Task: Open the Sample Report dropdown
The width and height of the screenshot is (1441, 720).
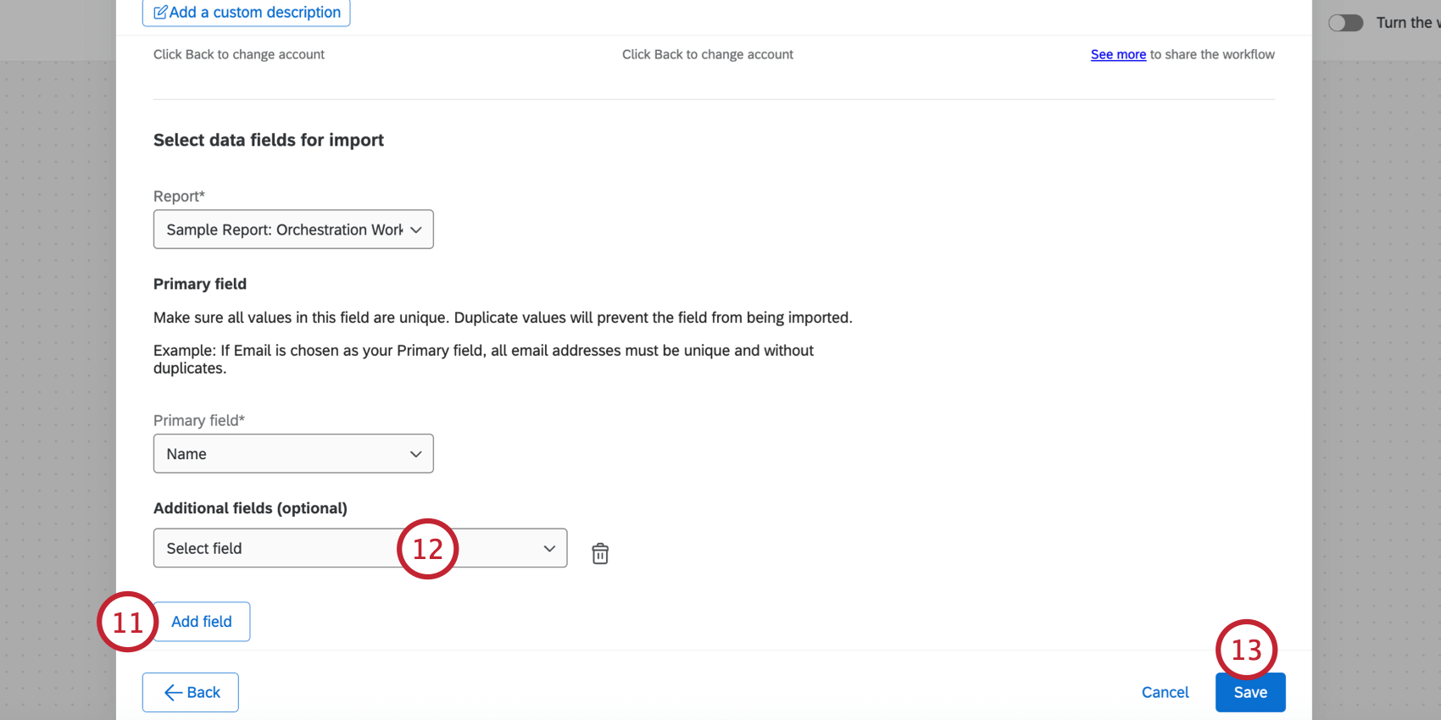Action: coord(285,230)
